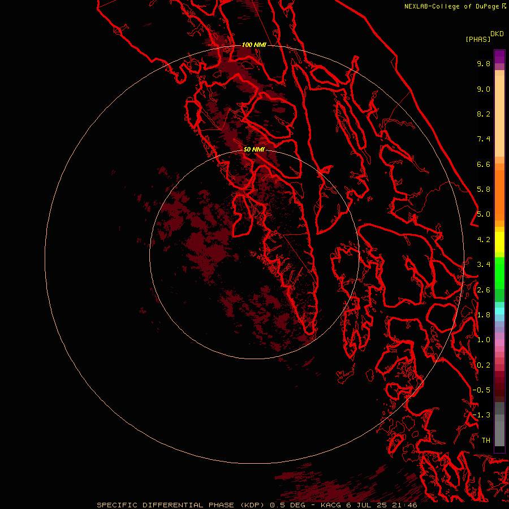The image size is (509, 509).
Task: Click the 8.2 value on the scale
Action: [x=484, y=114]
